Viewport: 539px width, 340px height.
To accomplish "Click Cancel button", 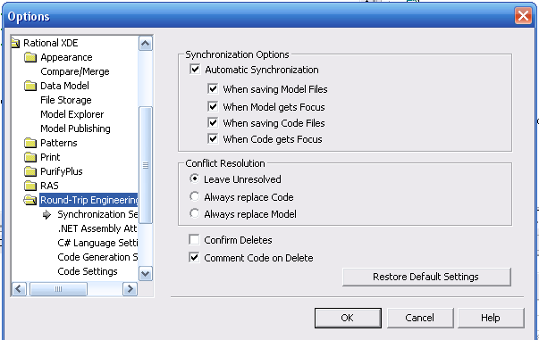I will pos(420,318).
